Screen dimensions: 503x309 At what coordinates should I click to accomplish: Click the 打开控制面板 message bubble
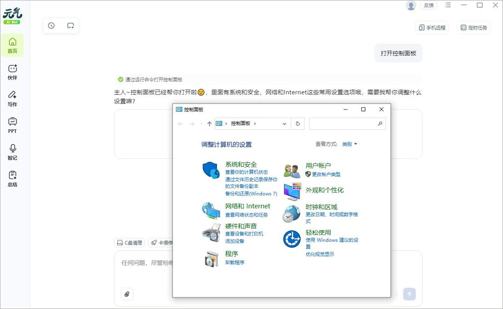click(398, 53)
